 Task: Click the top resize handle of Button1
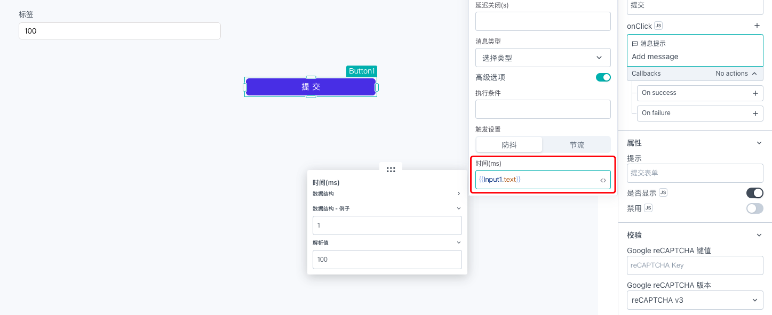[311, 77]
